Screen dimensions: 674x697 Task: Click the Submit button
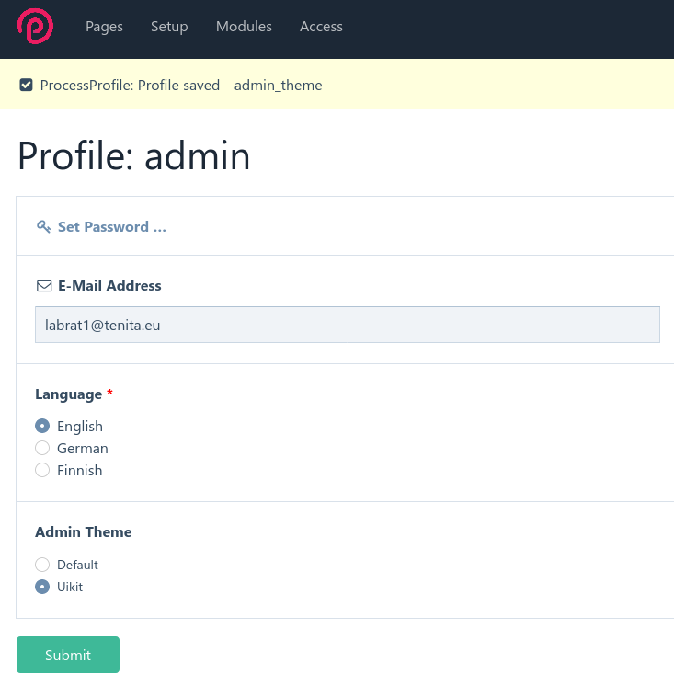[68, 655]
